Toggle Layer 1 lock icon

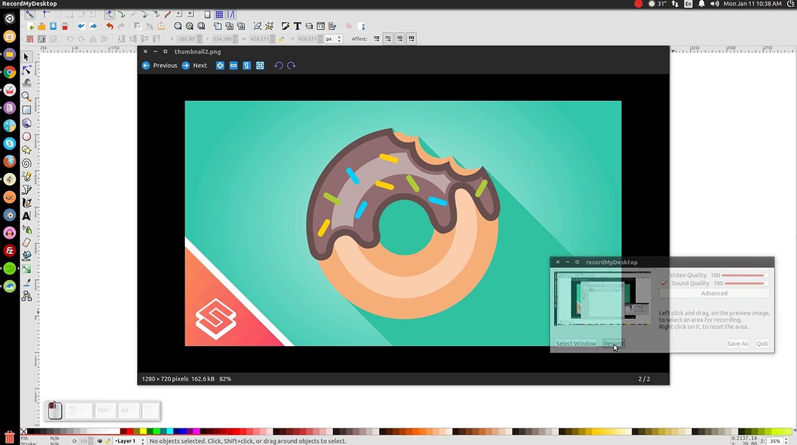tap(109, 441)
